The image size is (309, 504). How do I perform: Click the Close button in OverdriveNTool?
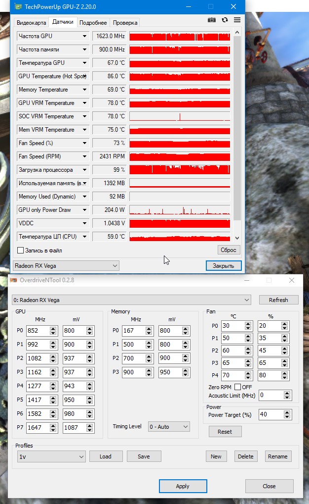[x=269, y=486]
